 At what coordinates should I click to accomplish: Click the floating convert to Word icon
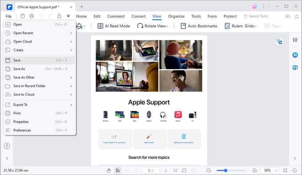click(x=279, y=41)
